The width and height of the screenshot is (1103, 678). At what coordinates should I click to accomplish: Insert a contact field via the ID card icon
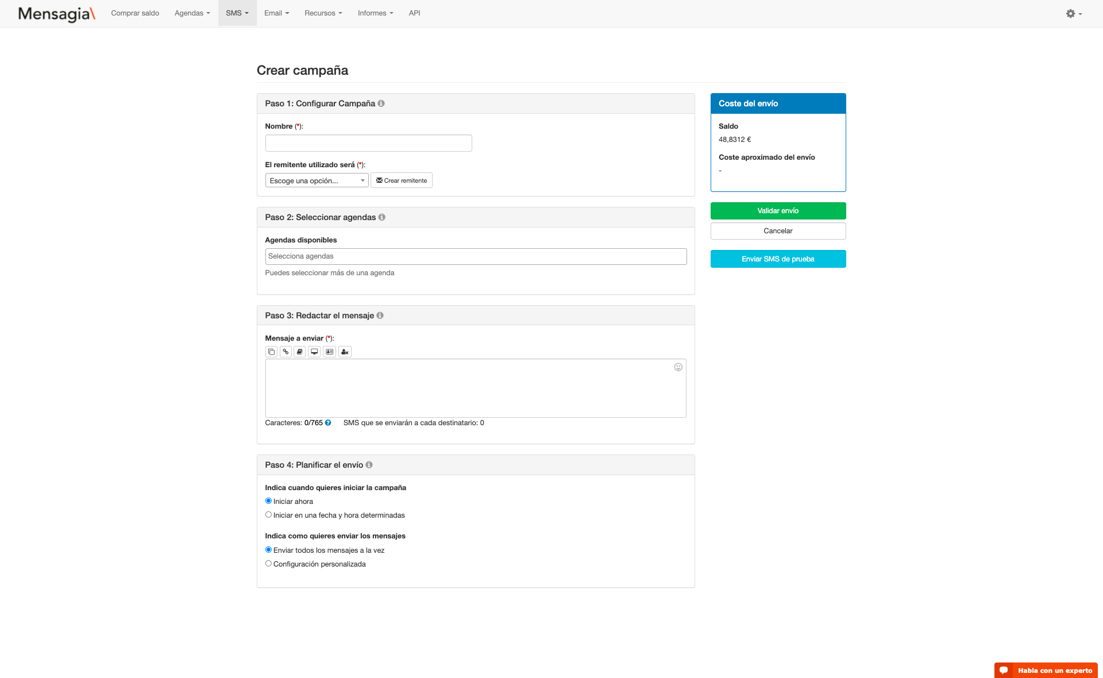coord(329,351)
